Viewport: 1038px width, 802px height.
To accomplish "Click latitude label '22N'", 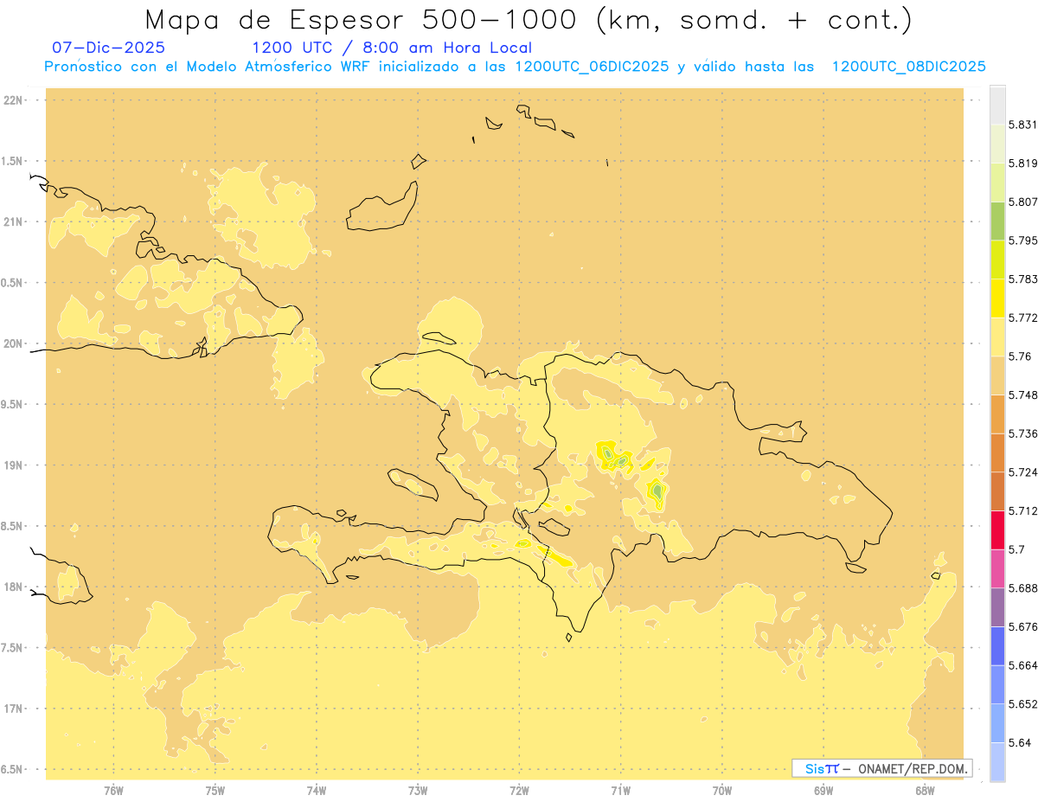I will (x=13, y=100).
